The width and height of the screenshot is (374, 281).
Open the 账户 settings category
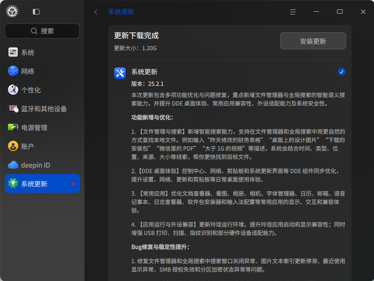click(42, 146)
